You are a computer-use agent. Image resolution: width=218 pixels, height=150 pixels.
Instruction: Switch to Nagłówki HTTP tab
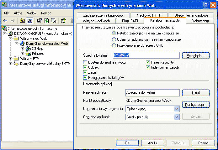[149, 15]
